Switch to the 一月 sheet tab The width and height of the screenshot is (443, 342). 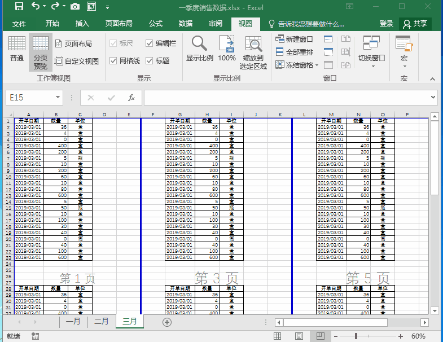[x=73, y=321]
